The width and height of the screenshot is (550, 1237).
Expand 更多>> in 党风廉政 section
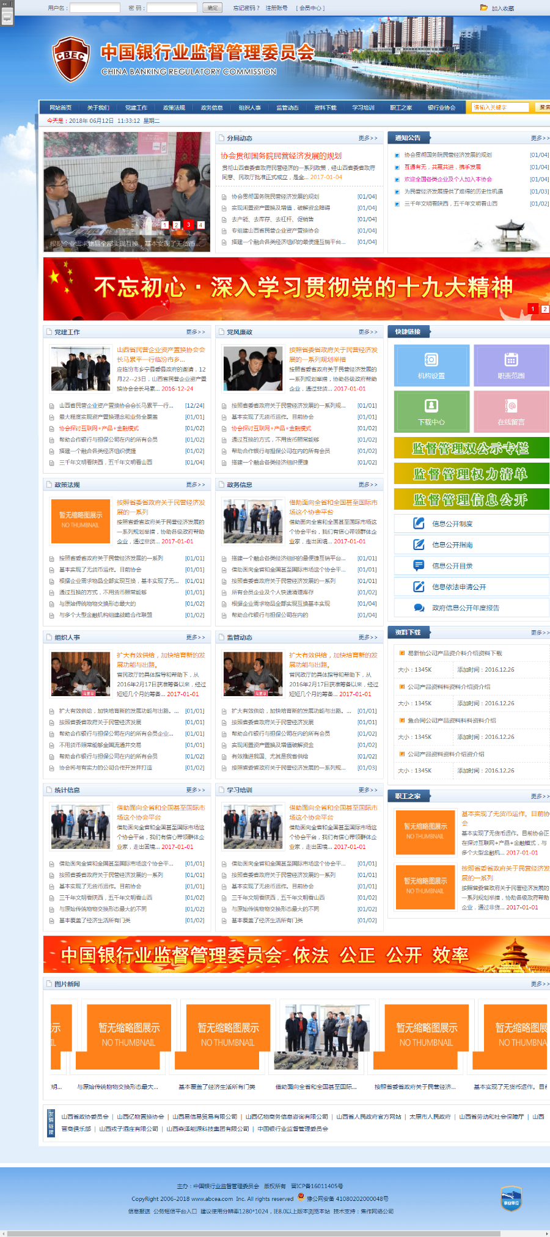(368, 332)
